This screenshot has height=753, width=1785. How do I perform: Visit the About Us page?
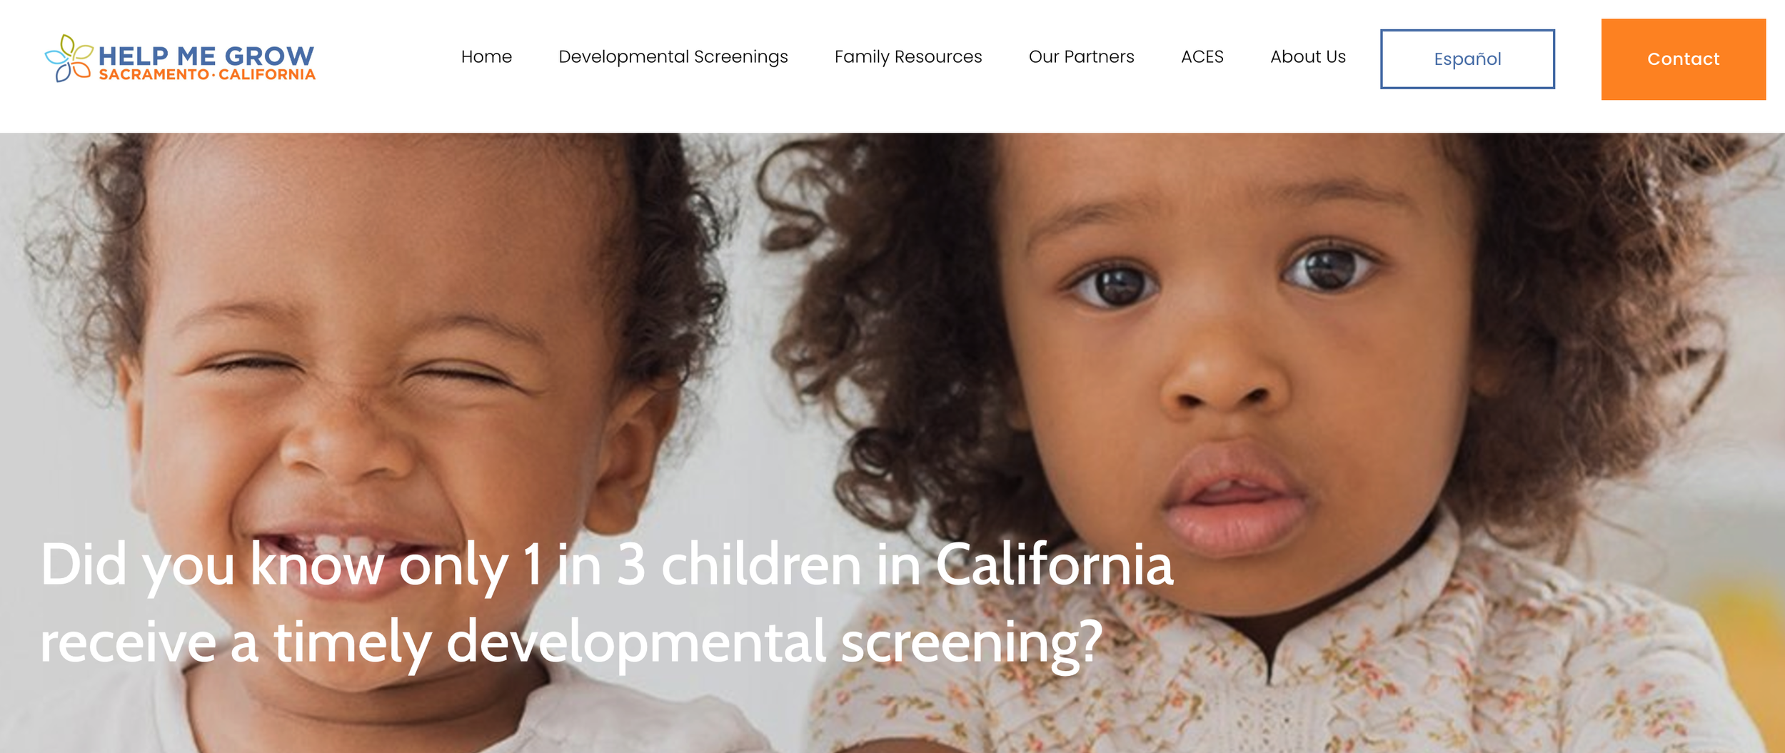click(x=1307, y=56)
